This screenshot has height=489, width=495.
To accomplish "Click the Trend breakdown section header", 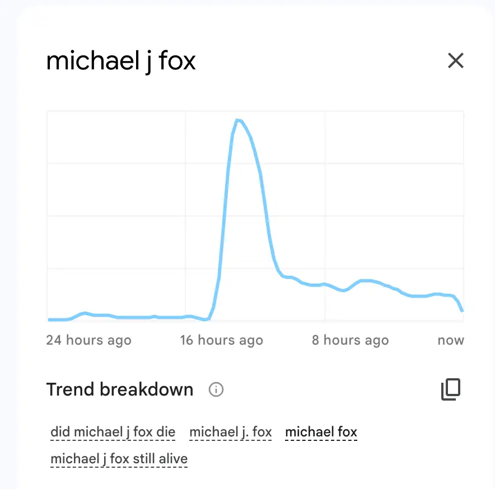I will pos(120,389).
